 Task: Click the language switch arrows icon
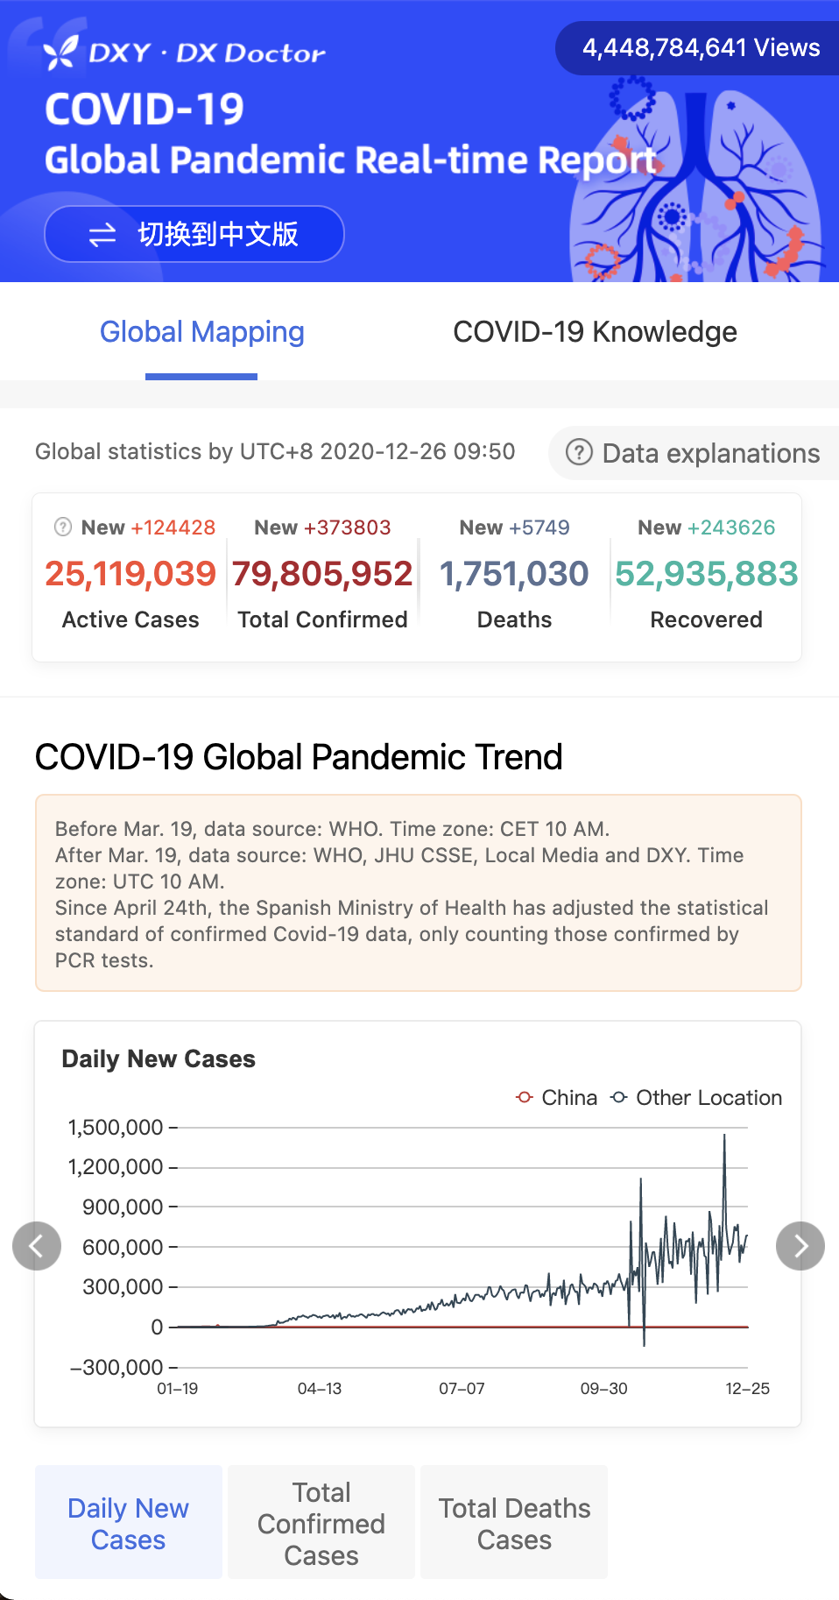(102, 234)
